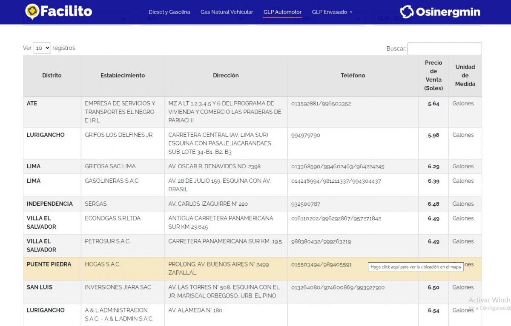The height and width of the screenshot is (326, 511).
Task: Select the price 5.64
Action: [x=433, y=104]
